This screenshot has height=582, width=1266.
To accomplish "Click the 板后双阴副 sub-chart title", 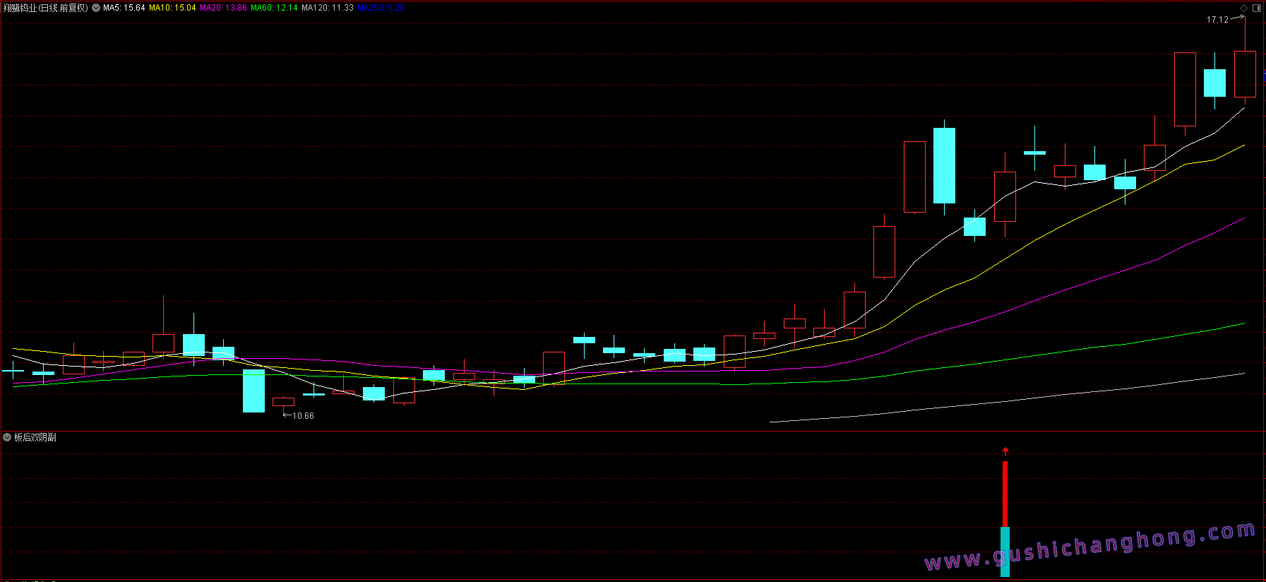I will click(35, 437).
